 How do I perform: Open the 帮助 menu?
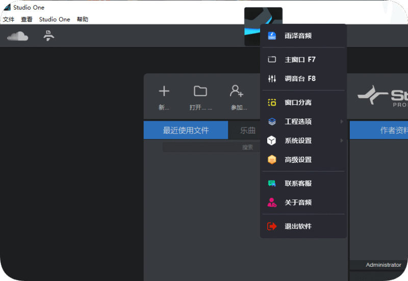82,19
